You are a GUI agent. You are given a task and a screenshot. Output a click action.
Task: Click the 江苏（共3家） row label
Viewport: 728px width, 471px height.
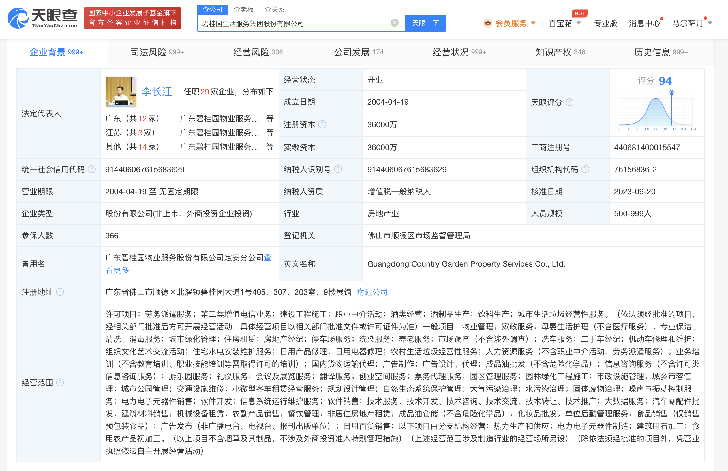coord(130,133)
